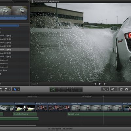Viewport: 131px width, 131px height.
Task: Click the 00:00:15:00 mark on timeline ruler
Action: click(x=32, y=97)
